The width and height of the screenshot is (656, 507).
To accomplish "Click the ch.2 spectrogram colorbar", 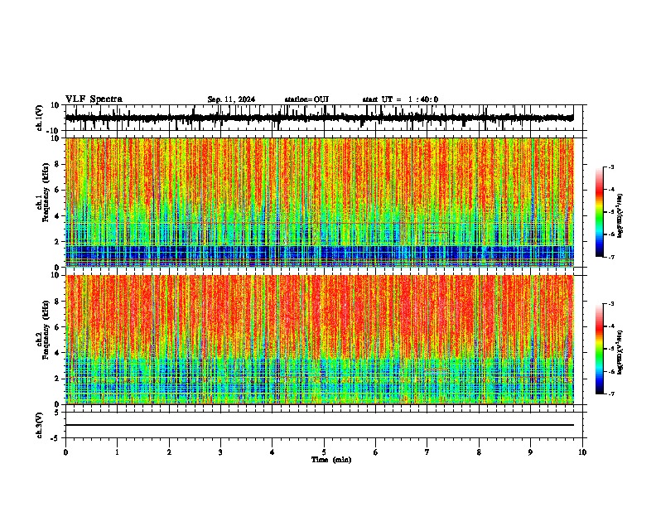I will pos(600,349).
